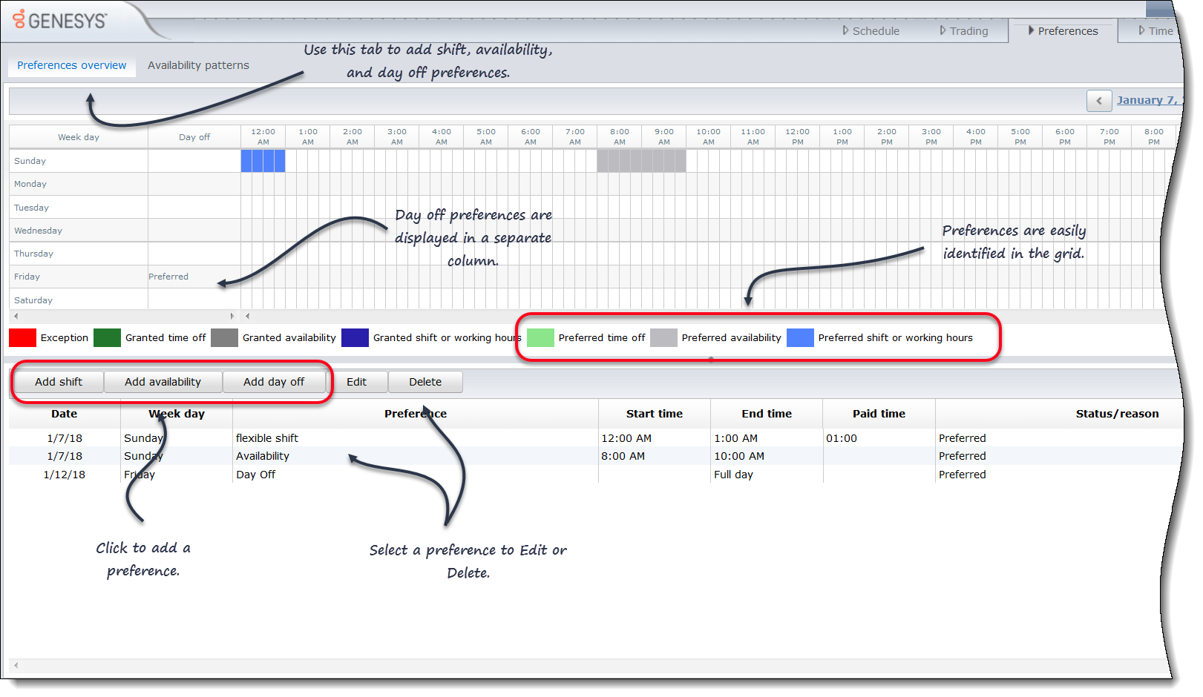
Task: Click the Add day off button
Action: (x=274, y=382)
